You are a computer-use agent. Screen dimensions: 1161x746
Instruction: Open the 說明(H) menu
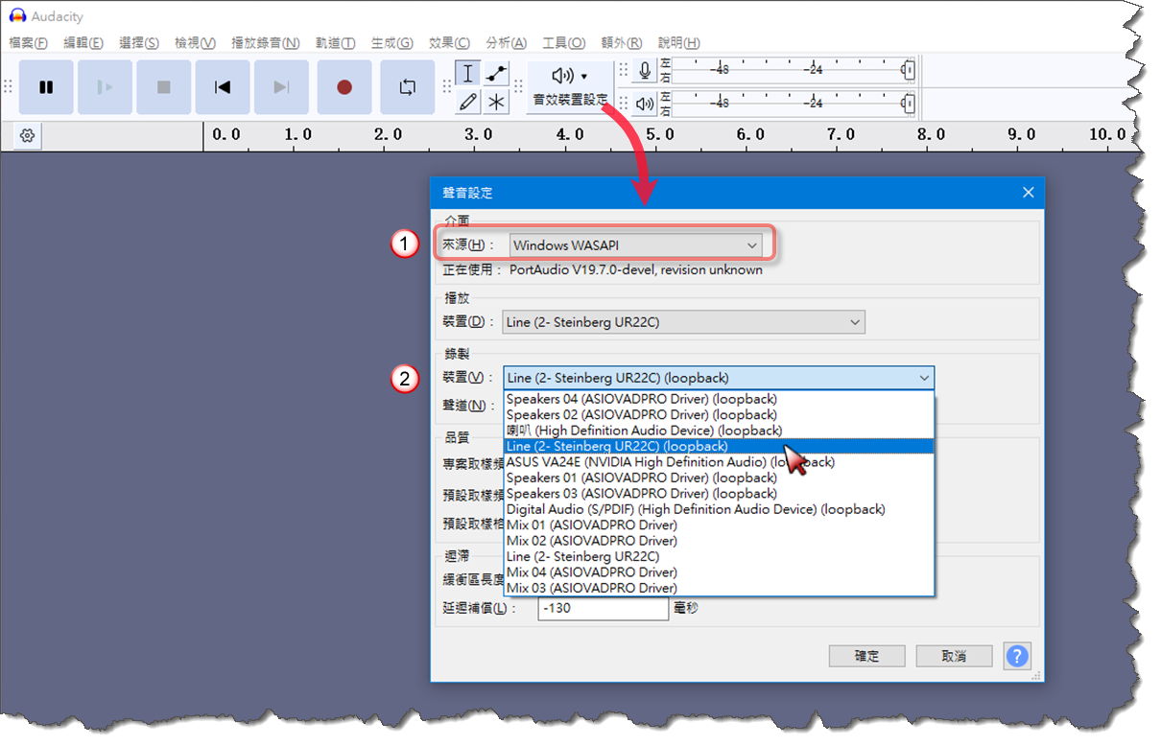click(x=679, y=43)
